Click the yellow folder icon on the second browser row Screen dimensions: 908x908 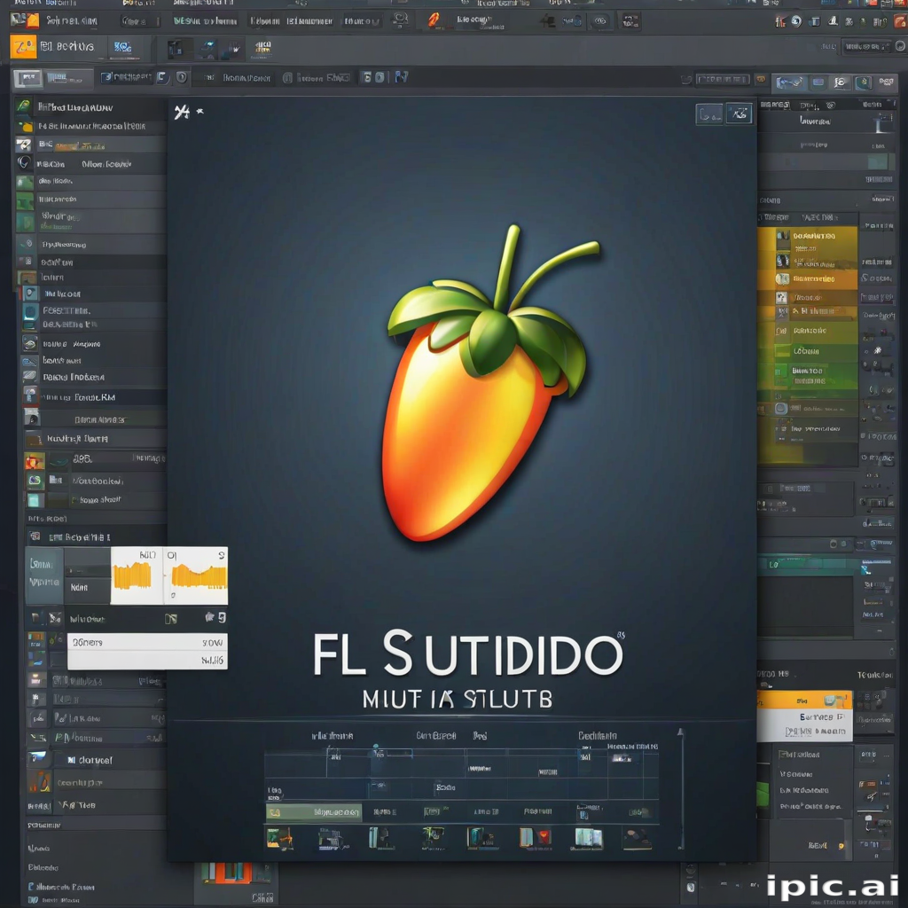tap(26, 126)
